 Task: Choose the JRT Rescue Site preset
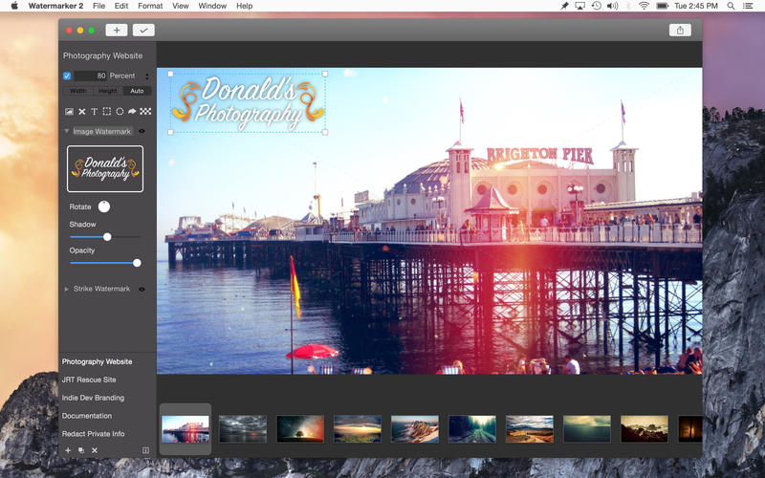[88, 380]
